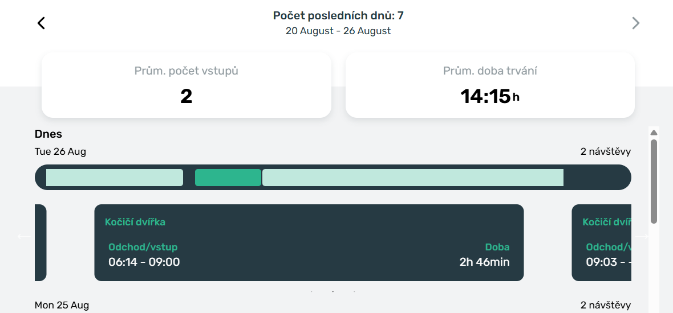Screen dimensions: 673x313
Task: Go back with the left chevron
Action: pyautogui.click(x=41, y=23)
